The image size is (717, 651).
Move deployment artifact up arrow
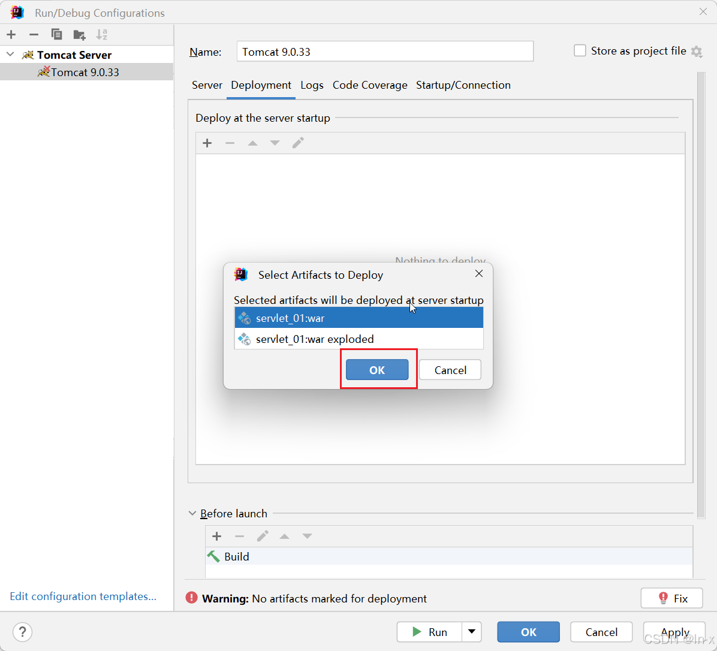point(252,143)
